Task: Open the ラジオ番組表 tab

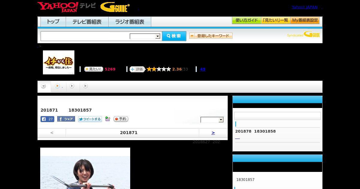Action: click(130, 22)
